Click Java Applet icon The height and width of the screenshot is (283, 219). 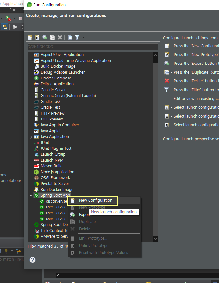tap(36, 131)
